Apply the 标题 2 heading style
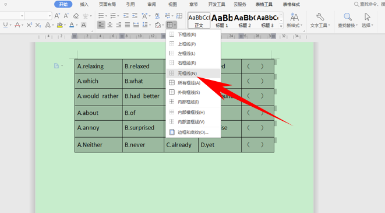Image resolution: width=385 pixels, height=213 pixels. click(x=245, y=20)
